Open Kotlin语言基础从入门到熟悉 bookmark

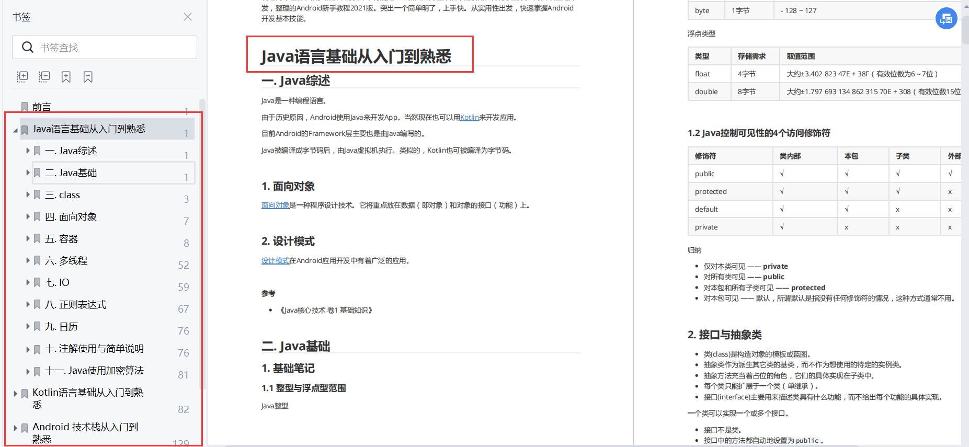88,398
